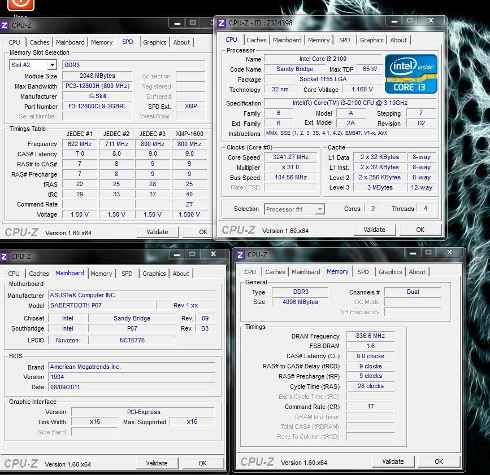Open Caches tab in CPU-Z ID 2324398 window
This screenshot has height=475, width=490.
(256, 40)
